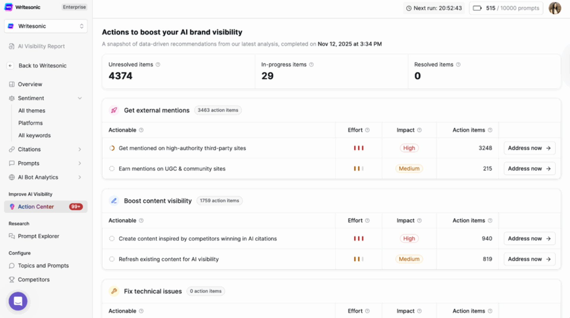
Task: Open the AI Visibility Report link
Action: coord(41,46)
